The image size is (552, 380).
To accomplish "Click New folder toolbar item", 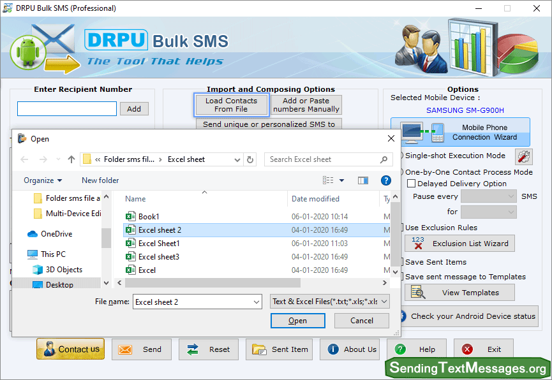I will 100,180.
